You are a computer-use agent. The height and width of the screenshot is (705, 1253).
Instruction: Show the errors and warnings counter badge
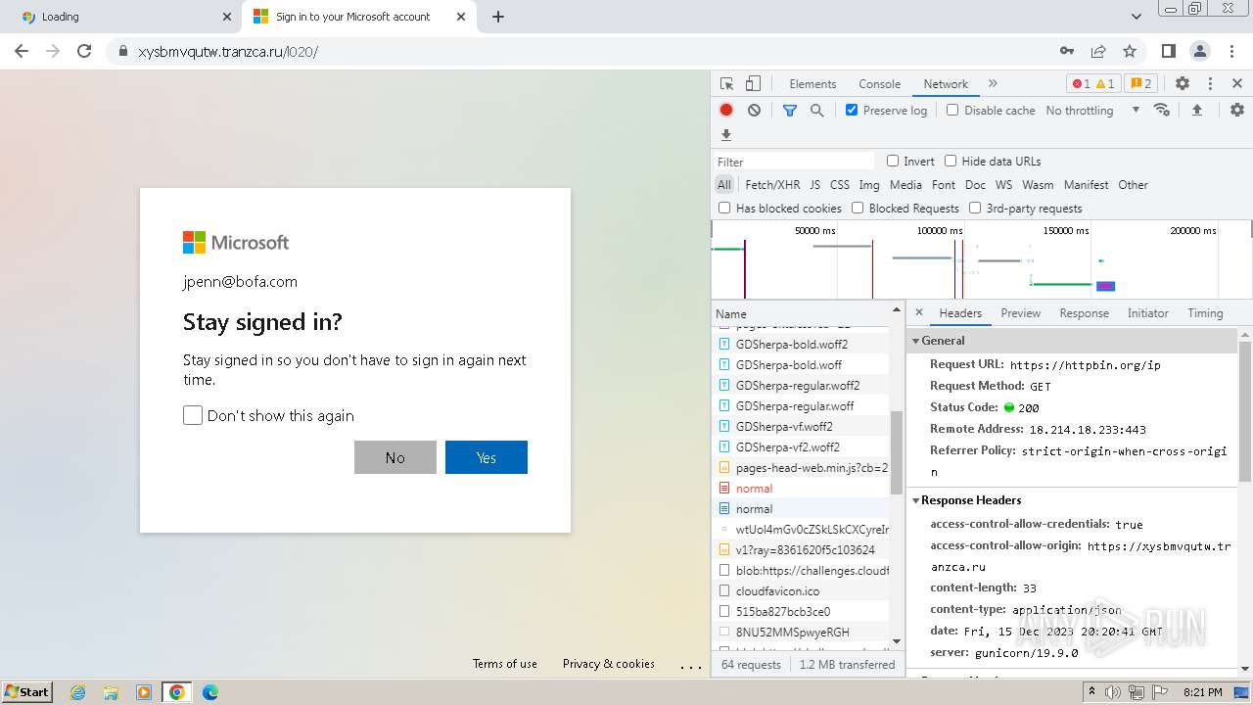coord(1093,84)
